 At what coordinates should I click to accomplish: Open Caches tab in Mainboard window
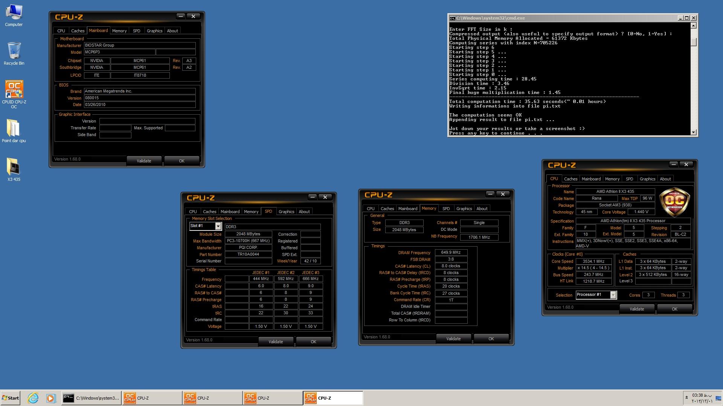point(78,31)
